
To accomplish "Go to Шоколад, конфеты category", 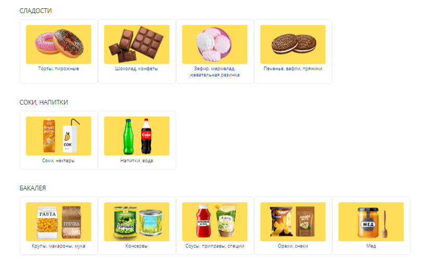I will (136, 69).
